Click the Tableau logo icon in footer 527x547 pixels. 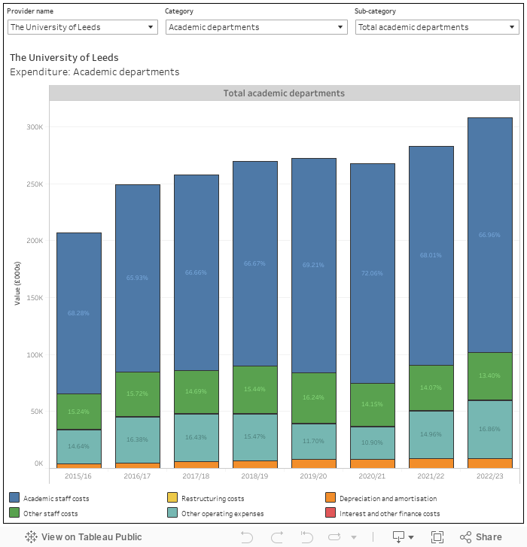pos(31,537)
